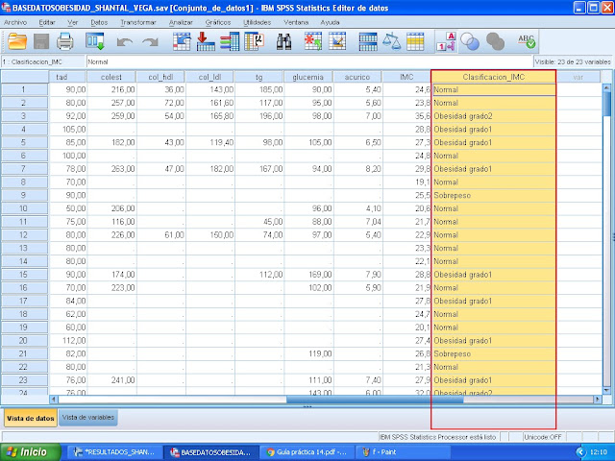Click the vertical scrollbar down arrow
This screenshot has height=461, width=615.
click(x=606, y=391)
